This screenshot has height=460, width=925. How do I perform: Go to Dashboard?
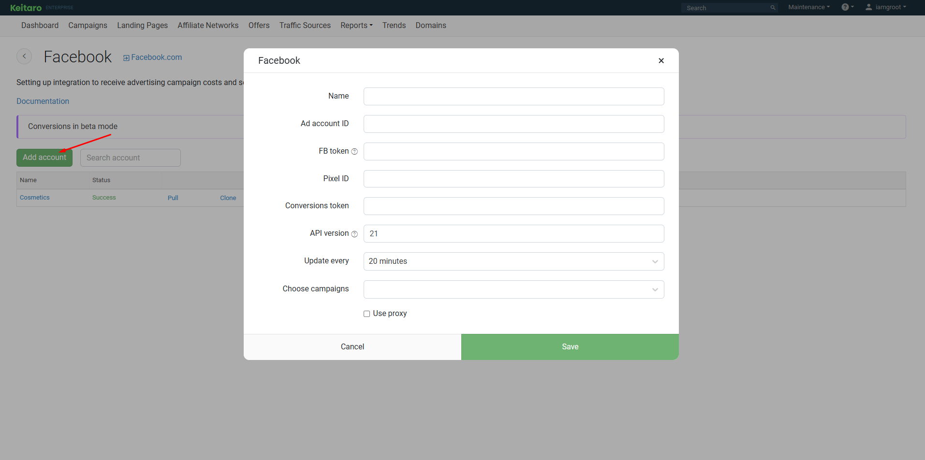(40, 26)
